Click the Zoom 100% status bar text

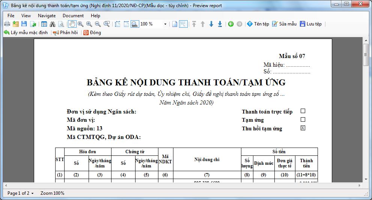click(52, 193)
